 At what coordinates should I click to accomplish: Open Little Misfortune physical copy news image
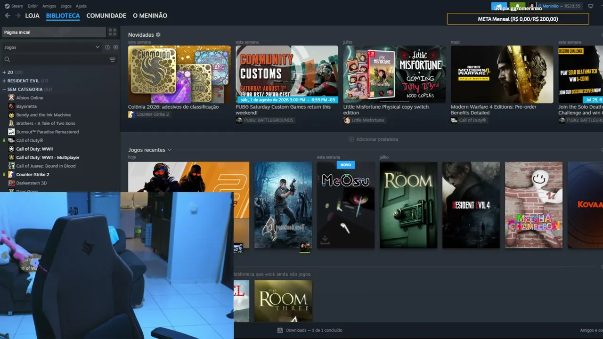394,74
